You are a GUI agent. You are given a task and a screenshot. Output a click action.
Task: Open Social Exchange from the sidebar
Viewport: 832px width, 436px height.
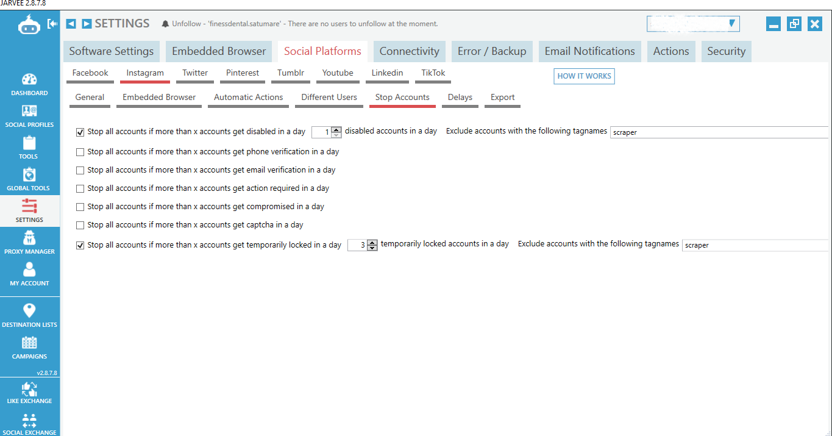point(29,424)
